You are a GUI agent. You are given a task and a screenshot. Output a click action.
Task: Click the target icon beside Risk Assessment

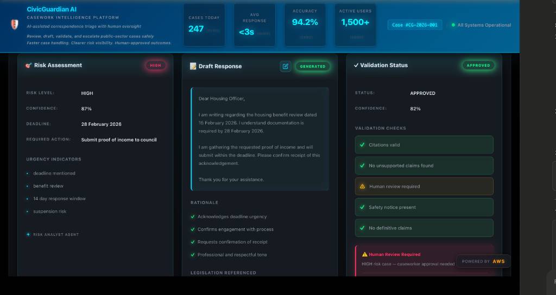click(28, 65)
